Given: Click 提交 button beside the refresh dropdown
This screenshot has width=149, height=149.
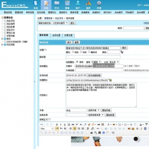Looking at the screenshot, I should pyautogui.click(x=72, y=23).
